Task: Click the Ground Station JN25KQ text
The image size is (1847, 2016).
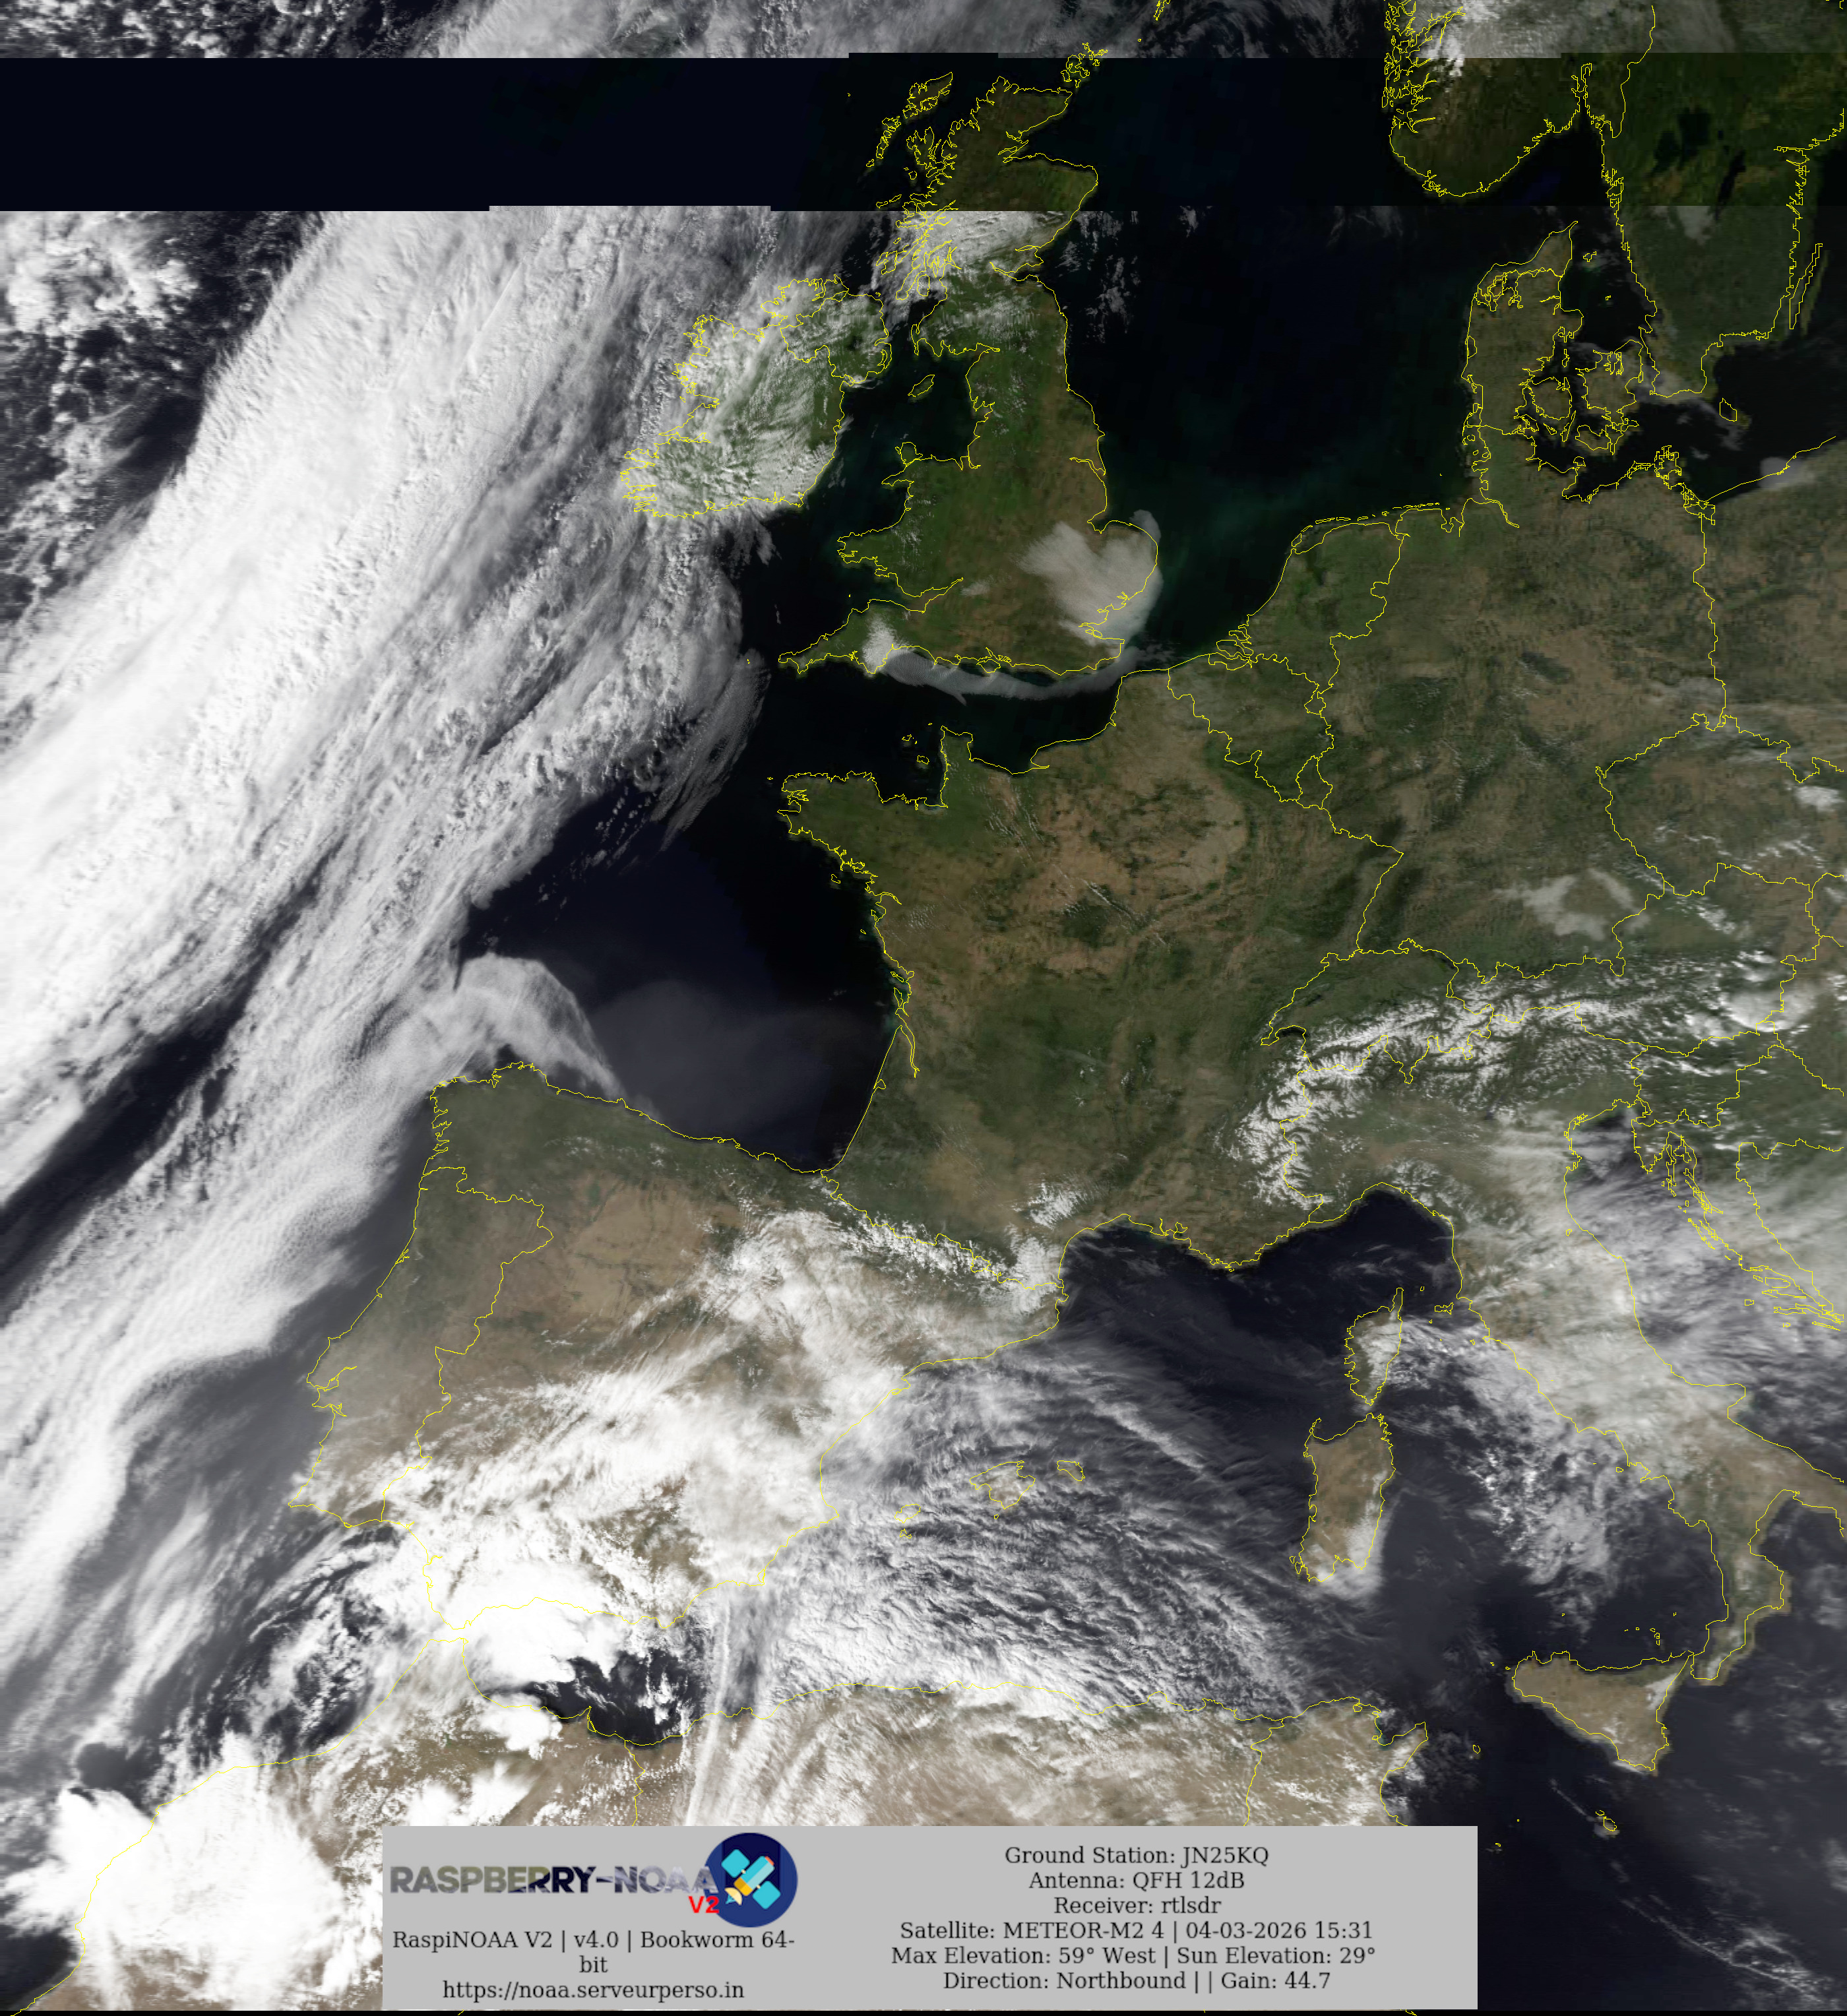Action: 1136,1855
